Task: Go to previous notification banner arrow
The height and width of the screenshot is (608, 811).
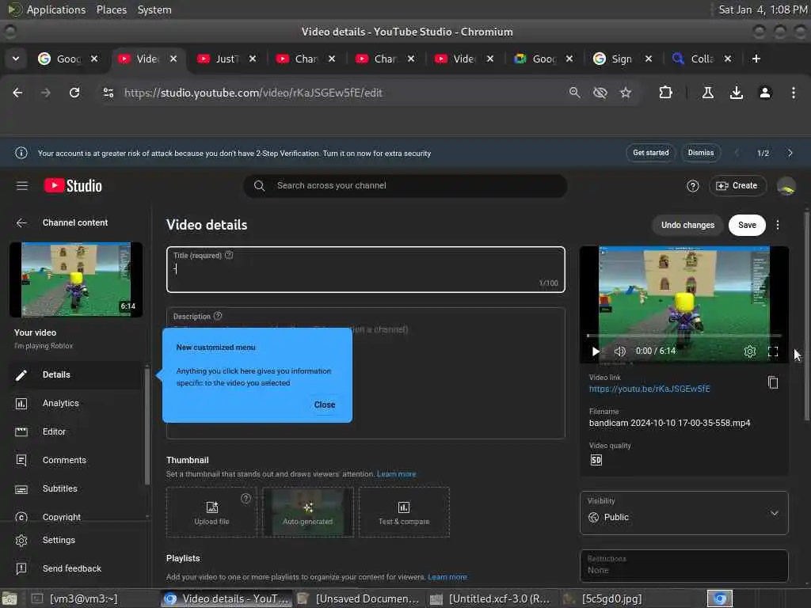Action: 737,153
